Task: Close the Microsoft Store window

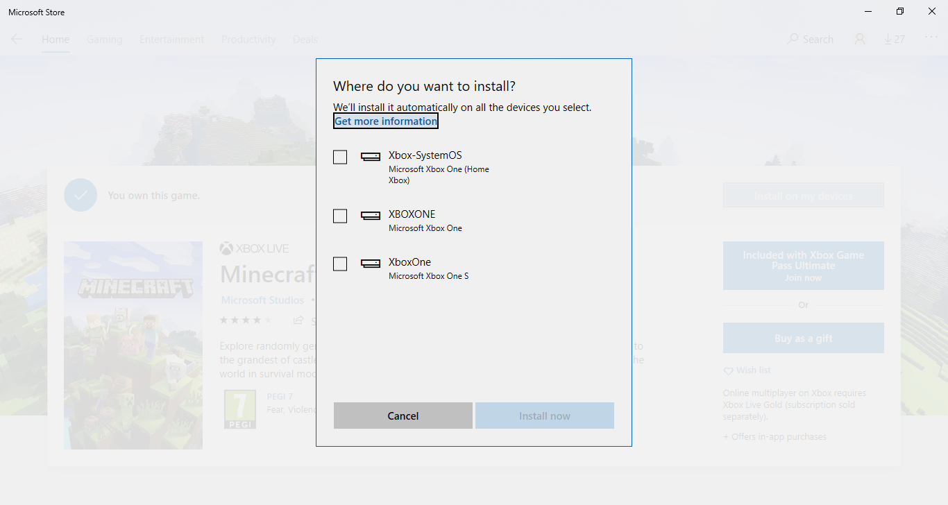Action: tap(932, 12)
